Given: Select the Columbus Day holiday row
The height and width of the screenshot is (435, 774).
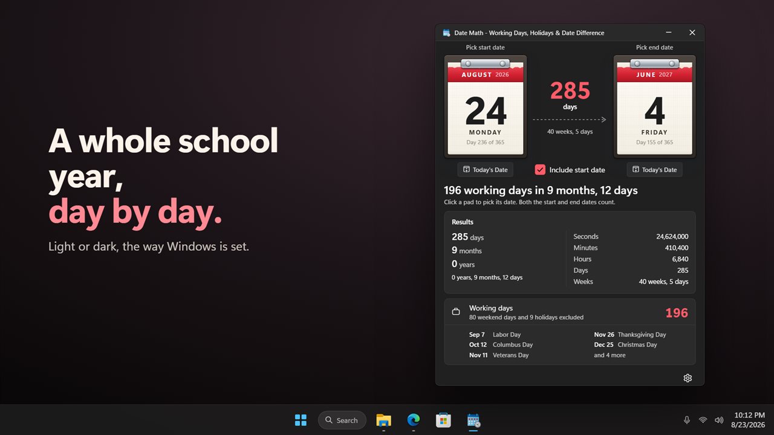Looking at the screenshot, I should pyautogui.click(x=501, y=345).
